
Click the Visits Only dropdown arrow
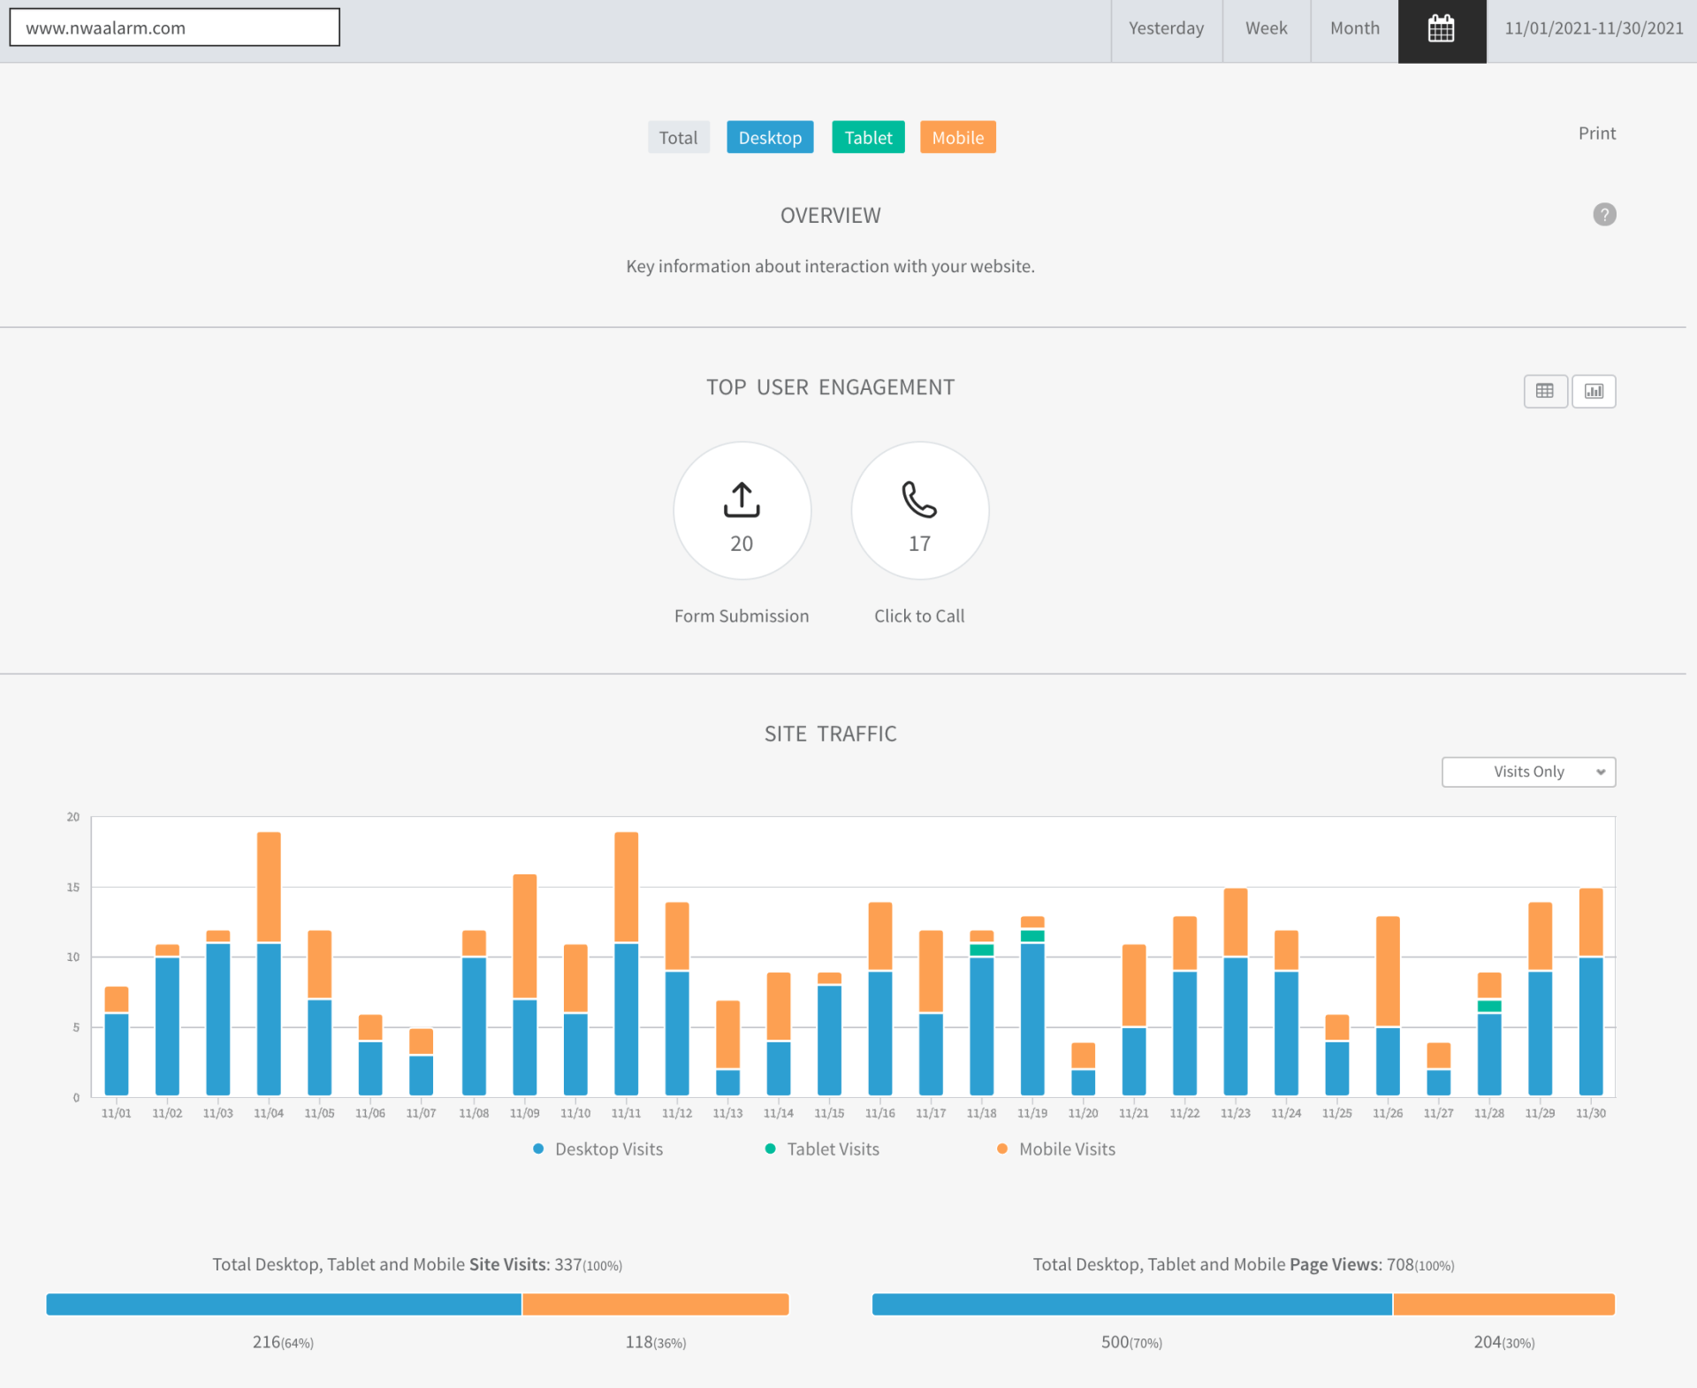[x=1601, y=772]
